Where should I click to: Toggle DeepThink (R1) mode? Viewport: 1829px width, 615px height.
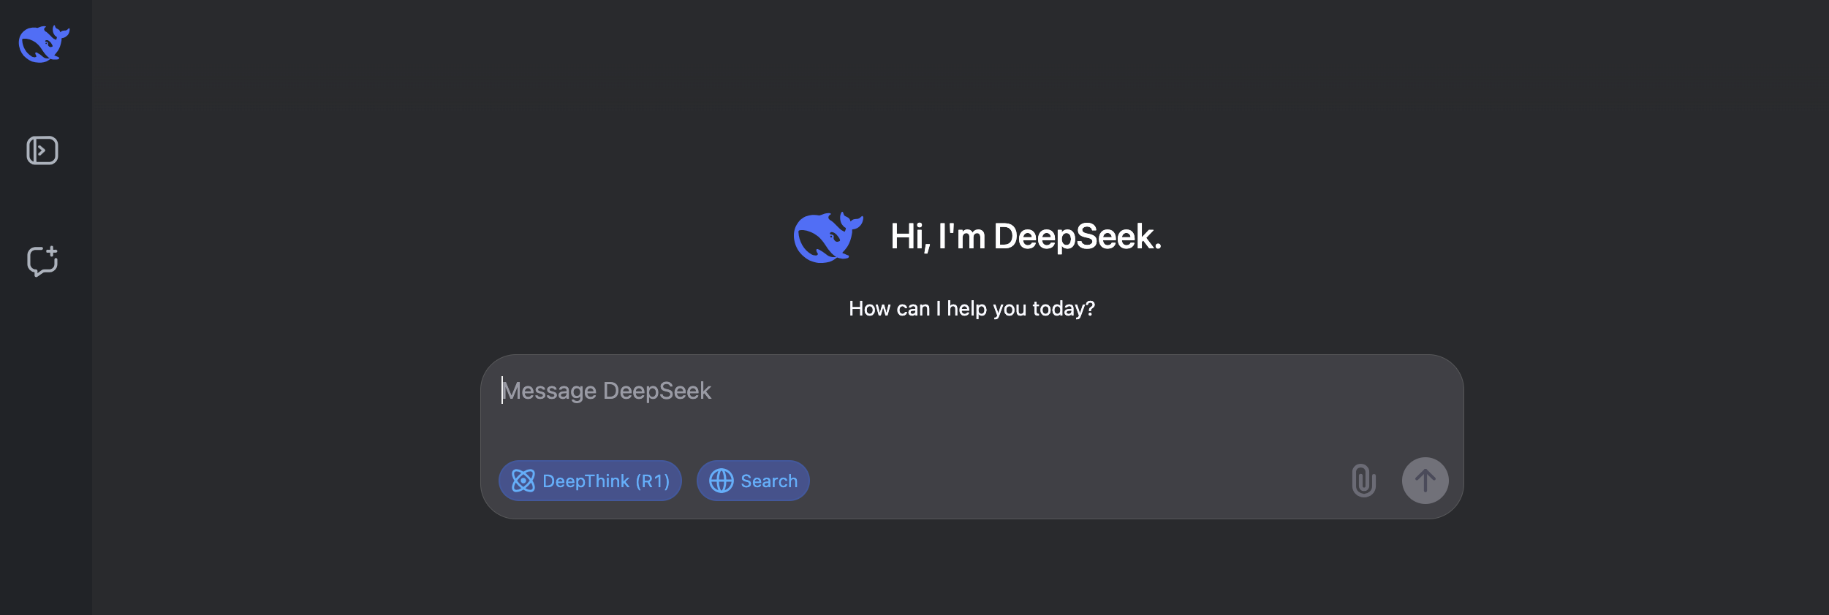click(590, 481)
